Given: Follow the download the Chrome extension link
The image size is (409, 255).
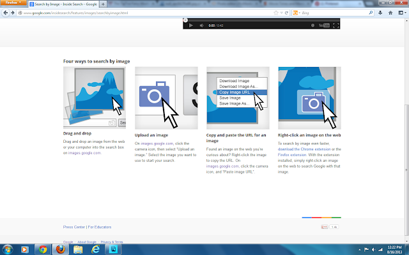Looking at the screenshot, I should pos(304,149).
